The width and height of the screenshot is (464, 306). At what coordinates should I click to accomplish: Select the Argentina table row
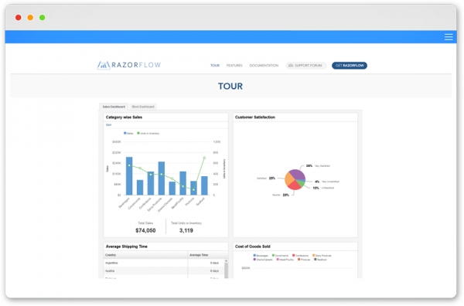coord(164,263)
